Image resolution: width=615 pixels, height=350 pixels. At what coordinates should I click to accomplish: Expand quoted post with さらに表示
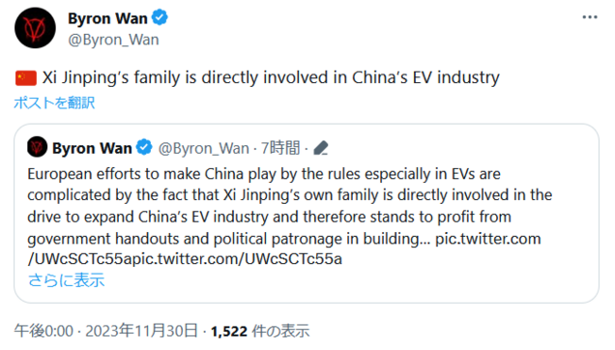coord(67,280)
